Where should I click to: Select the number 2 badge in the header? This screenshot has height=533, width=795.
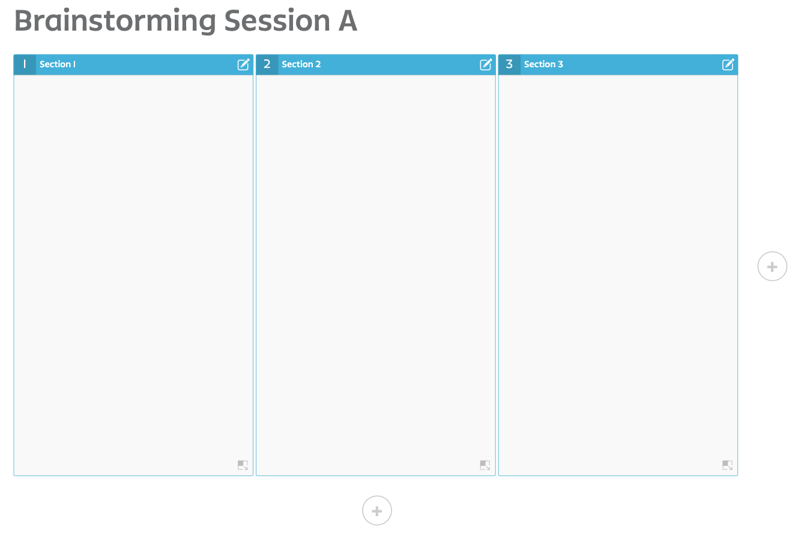click(x=267, y=64)
